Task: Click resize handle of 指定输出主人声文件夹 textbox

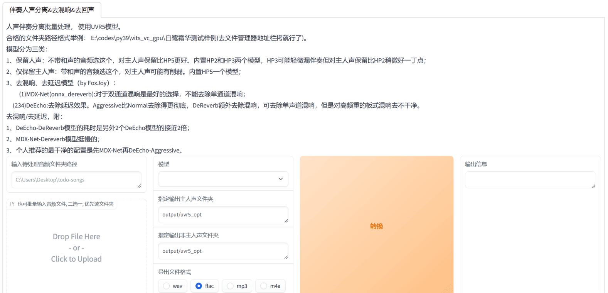Action: pyautogui.click(x=286, y=221)
